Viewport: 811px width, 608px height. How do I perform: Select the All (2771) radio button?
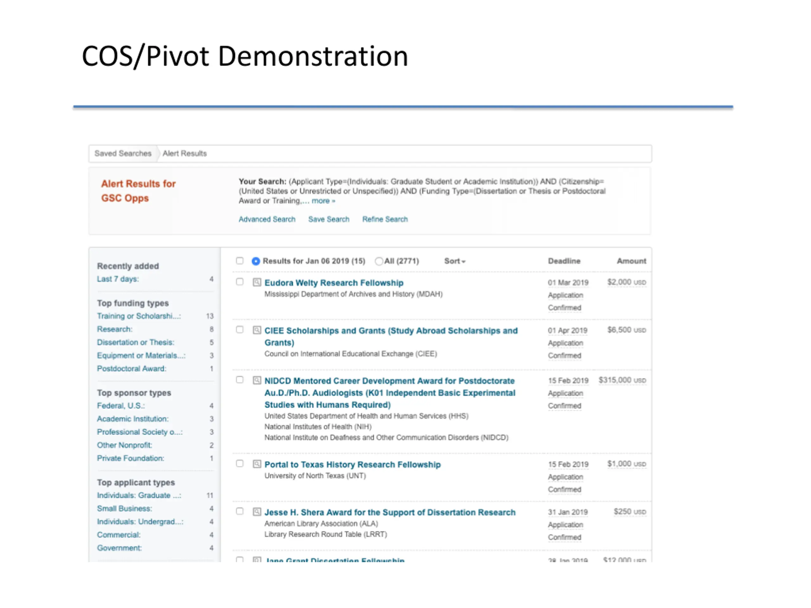[379, 261]
